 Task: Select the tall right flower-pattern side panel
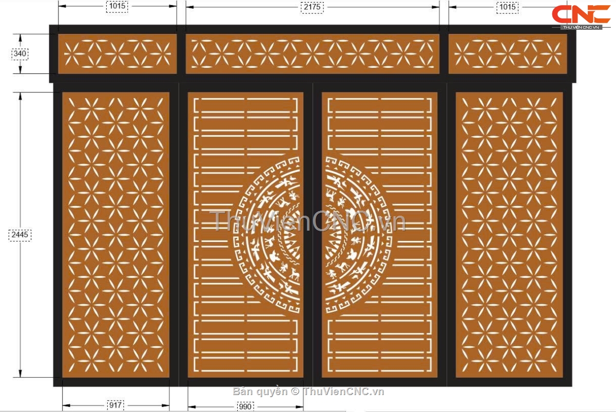tap(509, 235)
